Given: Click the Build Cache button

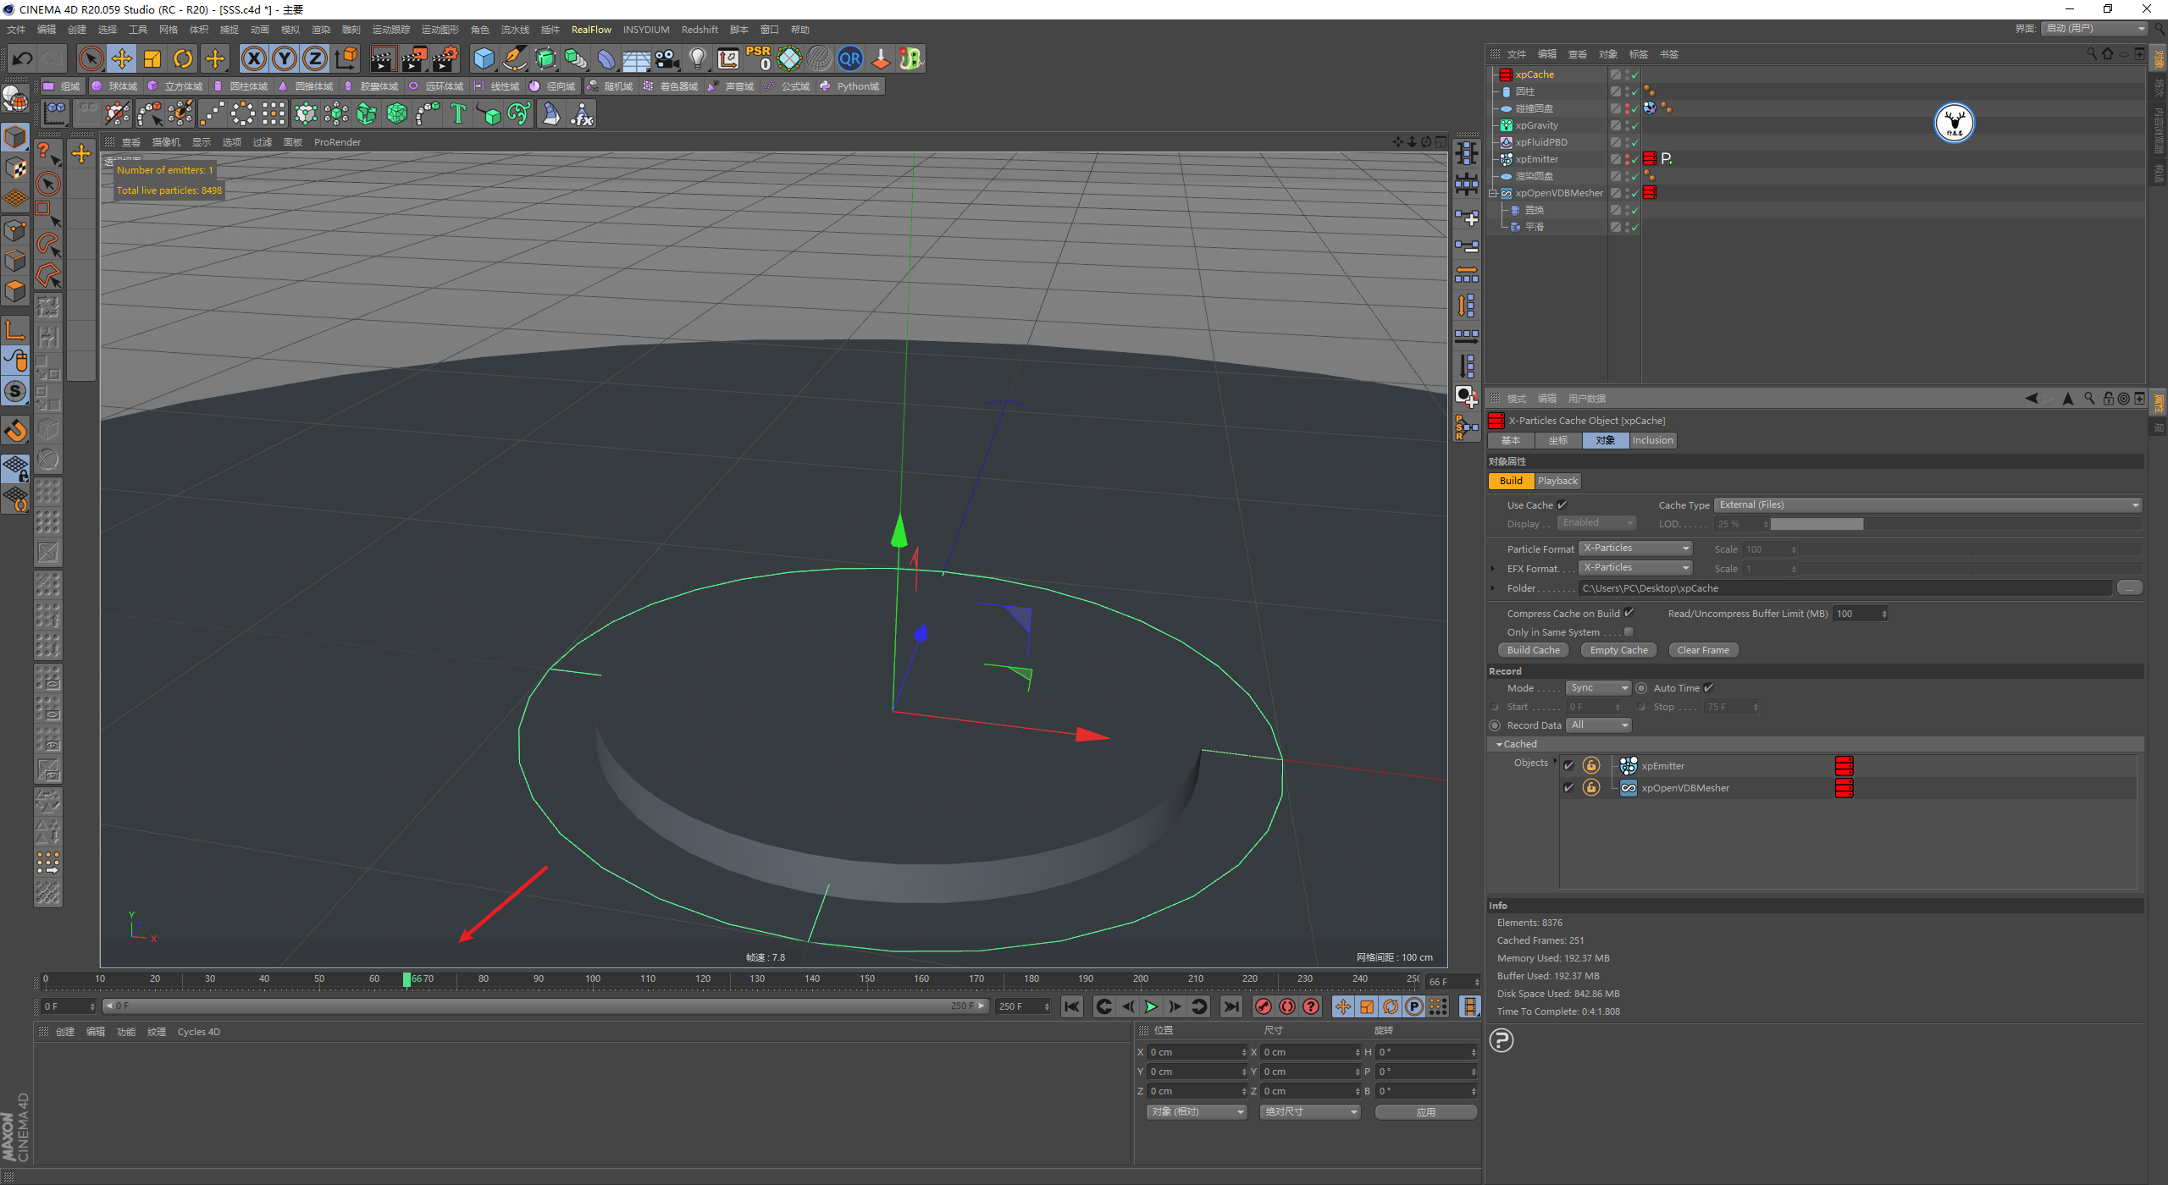Looking at the screenshot, I should pyautogui.click(x=1533, y=650).
